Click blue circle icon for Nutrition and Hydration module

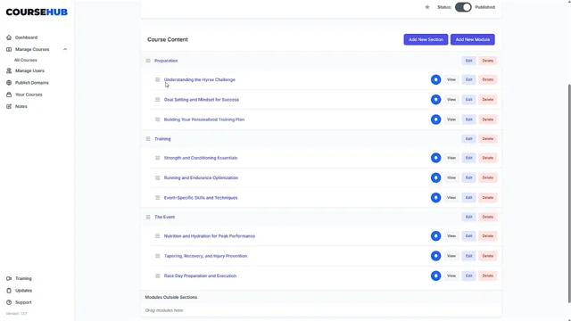(x=435, y=236)
